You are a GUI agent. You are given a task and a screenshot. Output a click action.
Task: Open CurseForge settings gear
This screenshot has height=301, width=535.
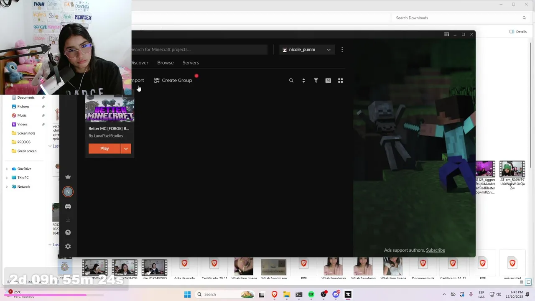click(x=68, y=246)
